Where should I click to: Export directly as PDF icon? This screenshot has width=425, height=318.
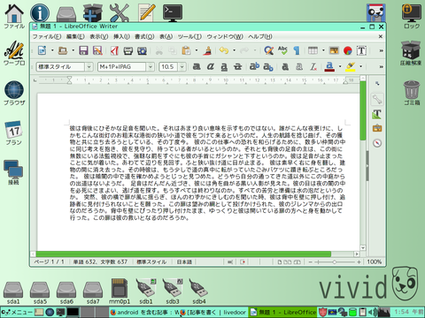(x=114, y=50)
